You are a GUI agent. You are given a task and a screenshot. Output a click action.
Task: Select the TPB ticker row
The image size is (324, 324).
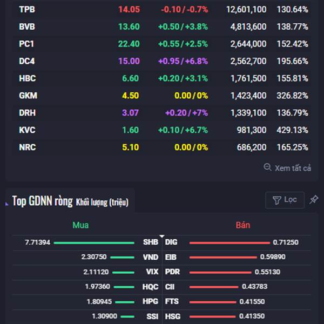(x=162, y=10)
